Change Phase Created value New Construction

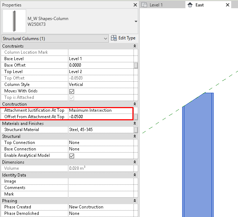point(101,207)
